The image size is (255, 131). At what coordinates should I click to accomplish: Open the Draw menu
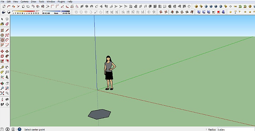tap(34, 2)
